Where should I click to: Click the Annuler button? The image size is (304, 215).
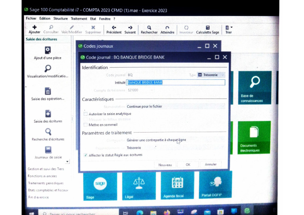click(x=211, y=164)
